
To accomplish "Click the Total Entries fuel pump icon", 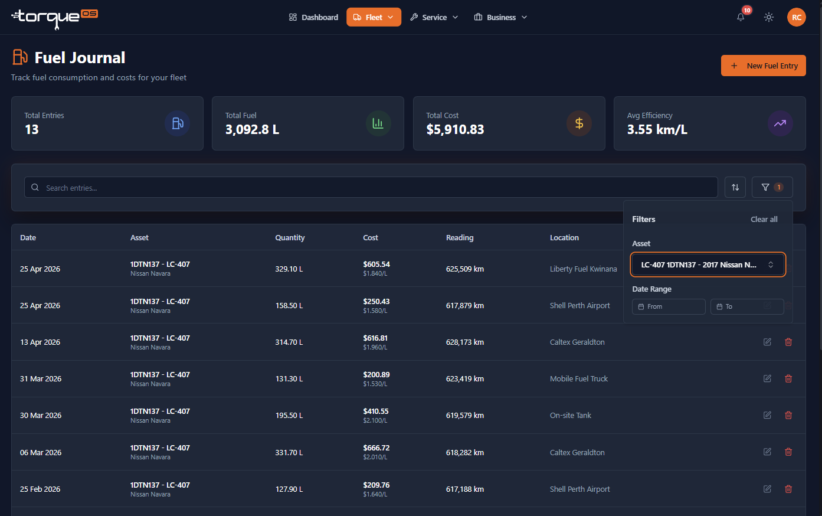I will point(178,123).
